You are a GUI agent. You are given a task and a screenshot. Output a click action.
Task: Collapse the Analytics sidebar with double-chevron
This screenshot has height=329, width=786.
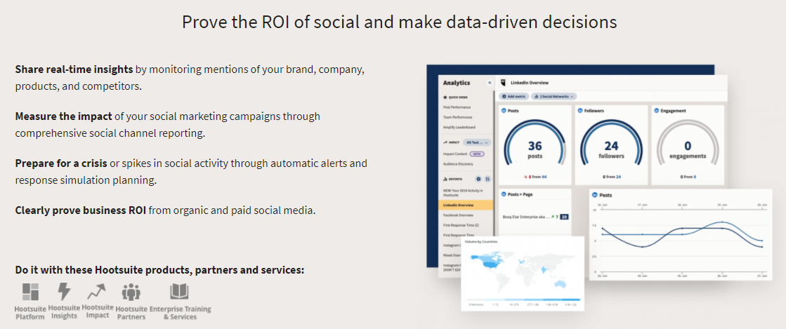pyautogui.click(x=490, y=83)
